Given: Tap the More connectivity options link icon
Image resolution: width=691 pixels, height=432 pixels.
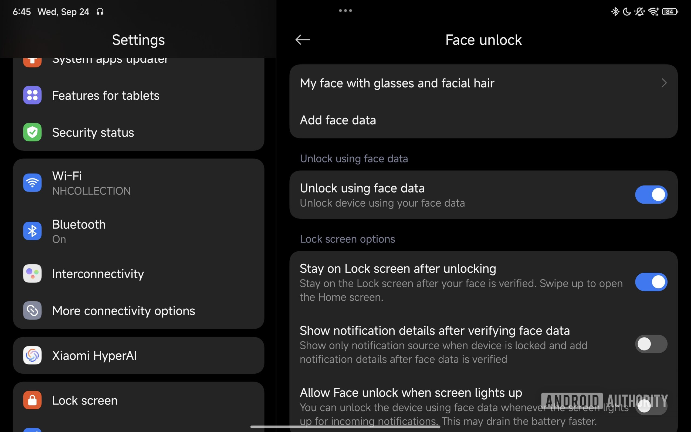Looking at the screenshot, I should pos(32,310).
